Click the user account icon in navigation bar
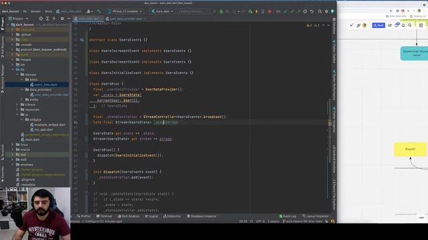 pos(89,11)
